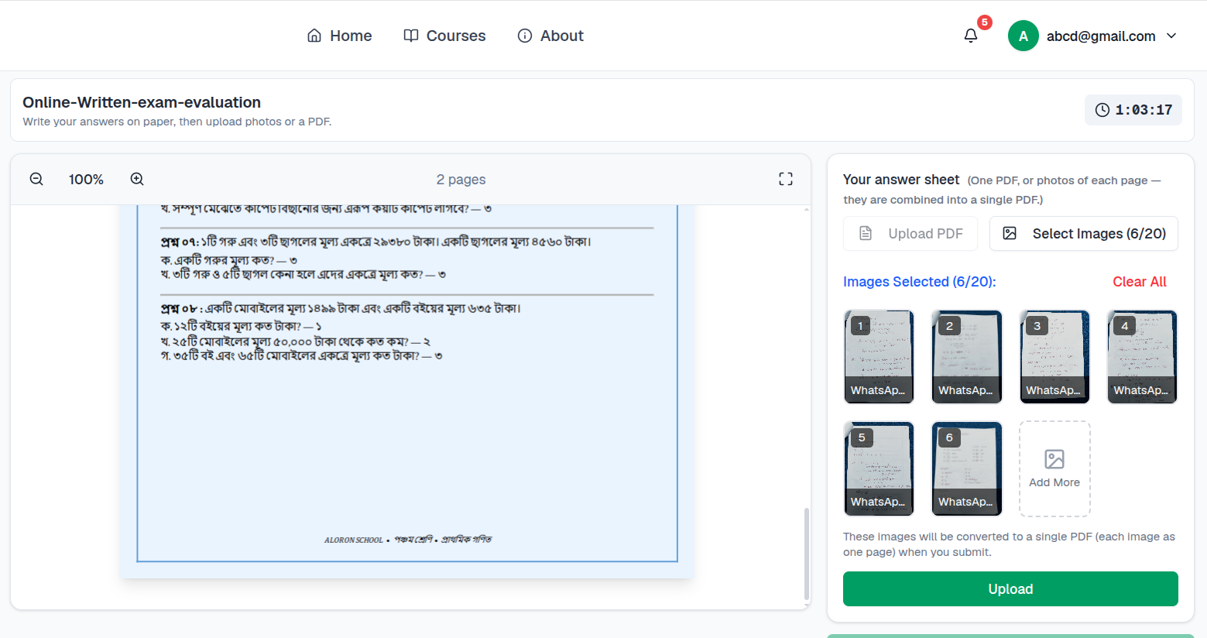The image size is (1207, 638).
Task: Go to the Home menu item
Action: click(x=340, y=36)
